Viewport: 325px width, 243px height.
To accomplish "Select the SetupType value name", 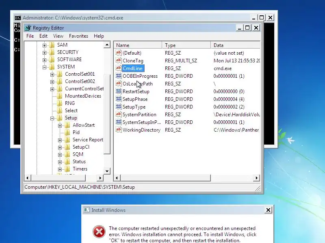I will [134, 107].
